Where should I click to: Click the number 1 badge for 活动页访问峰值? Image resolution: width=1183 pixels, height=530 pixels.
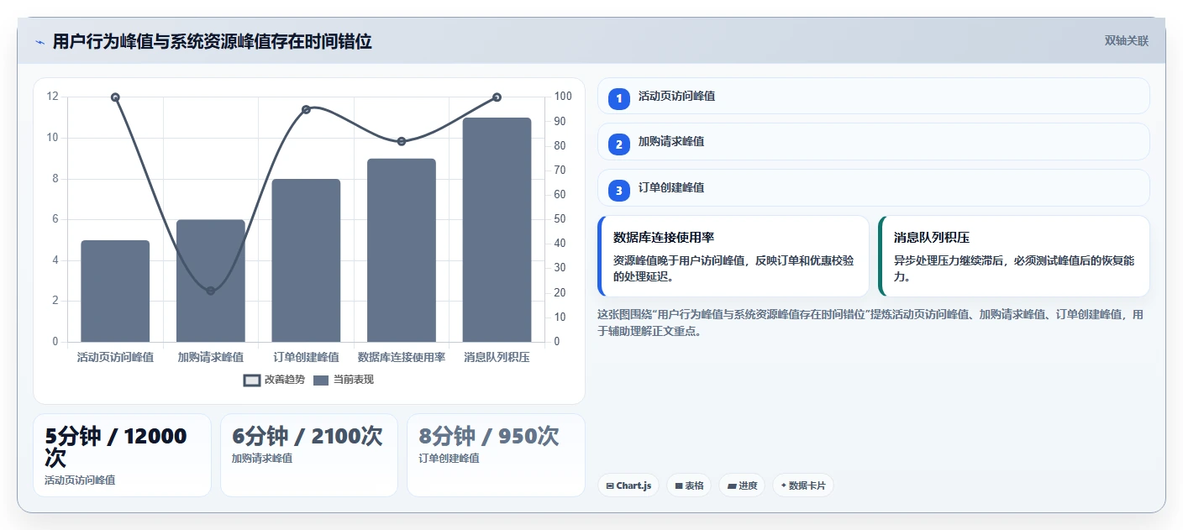[619, 98]
